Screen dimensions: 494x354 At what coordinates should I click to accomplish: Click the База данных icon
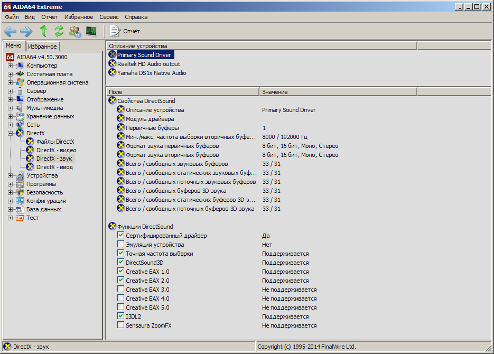(20, 209)
